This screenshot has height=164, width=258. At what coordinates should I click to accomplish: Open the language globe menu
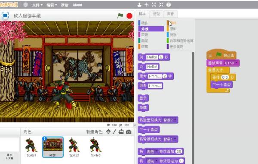25,5
